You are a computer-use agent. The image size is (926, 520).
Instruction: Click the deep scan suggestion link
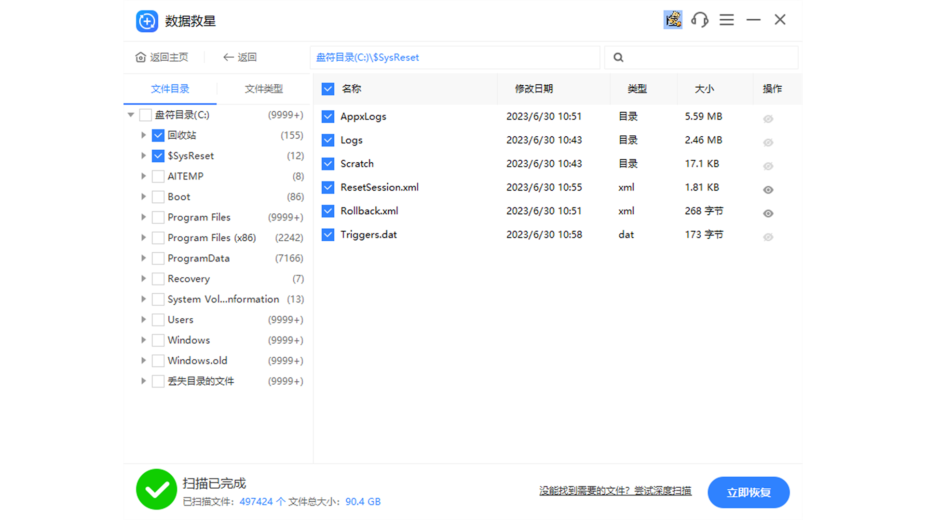615,491
